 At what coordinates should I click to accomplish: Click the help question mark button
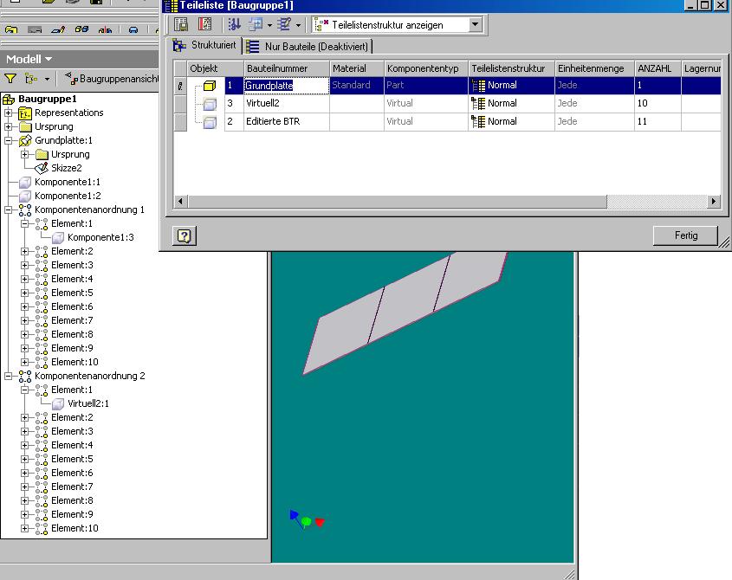[184, 235]
